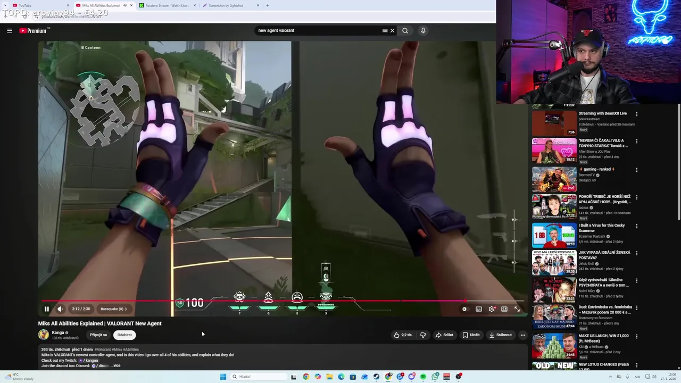The image size is (681, 383).
Task: Open a new browser tab
Action: coord(267,5)
